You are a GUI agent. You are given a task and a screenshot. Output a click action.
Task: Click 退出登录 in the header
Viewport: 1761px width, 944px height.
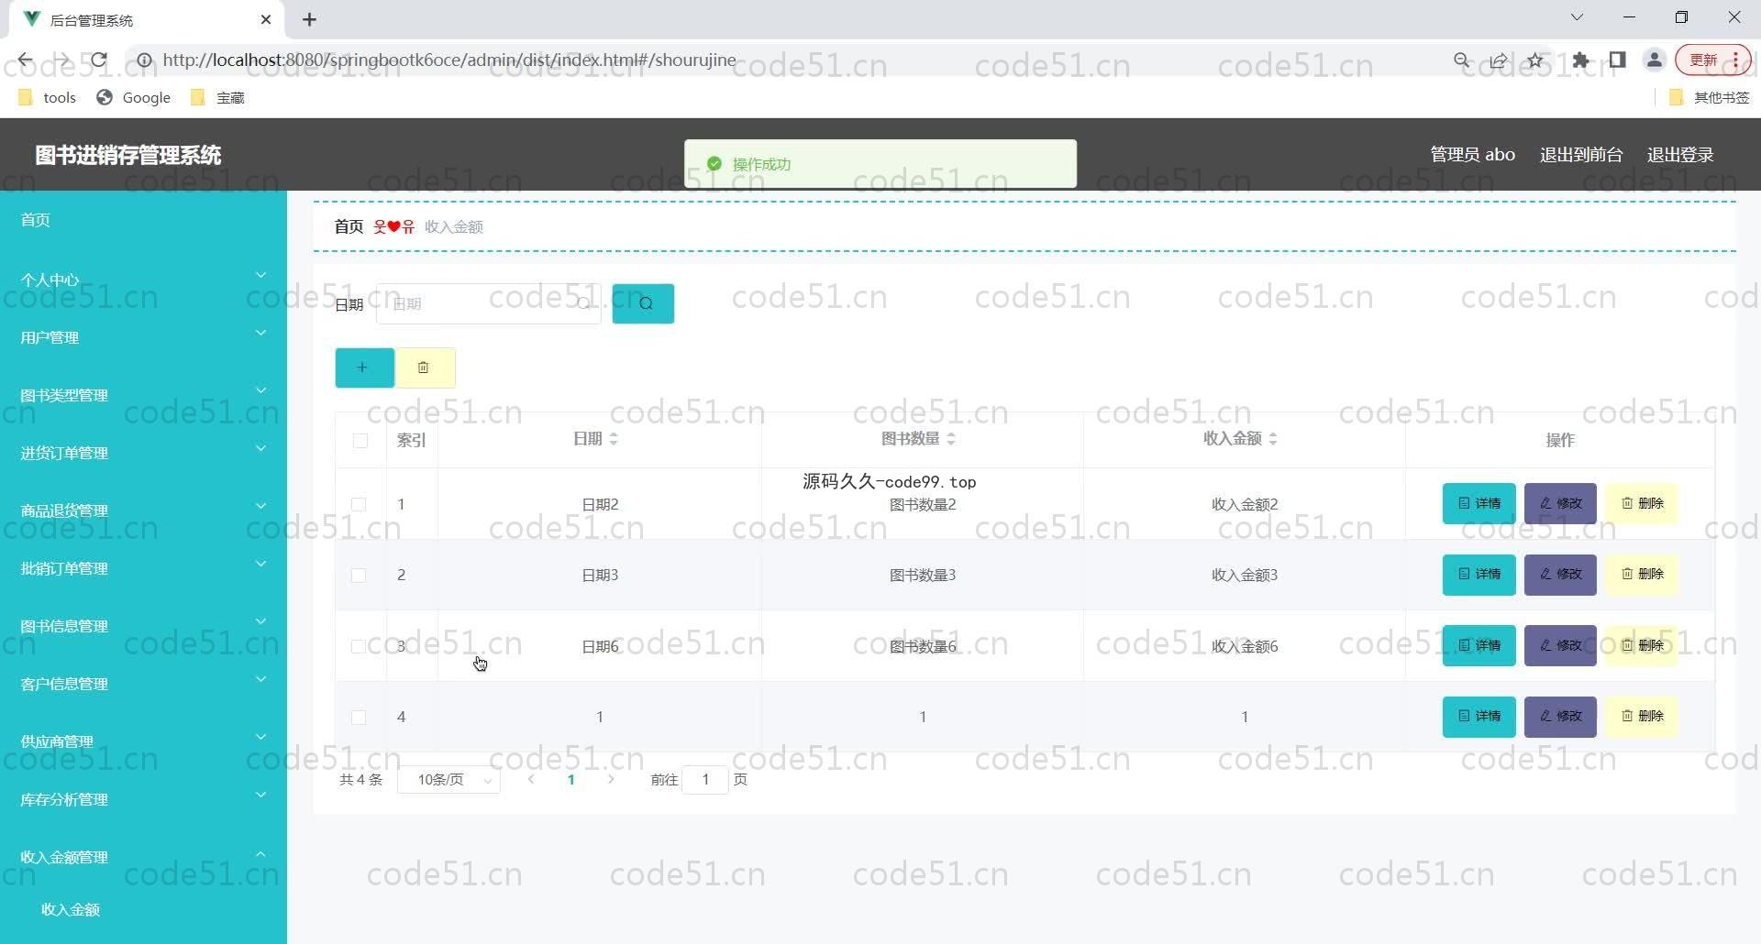coord(1680,155)
